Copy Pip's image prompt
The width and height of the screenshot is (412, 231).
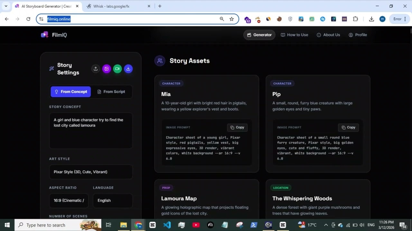click(x=348, y=127)
